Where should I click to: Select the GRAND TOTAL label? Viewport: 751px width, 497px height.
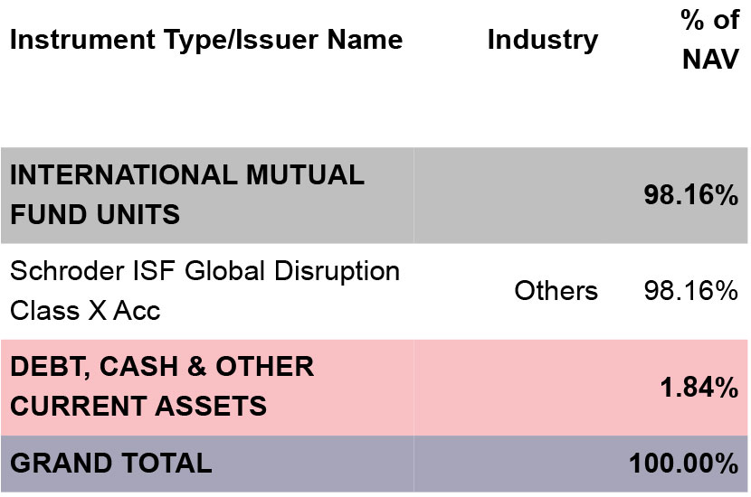111,463
